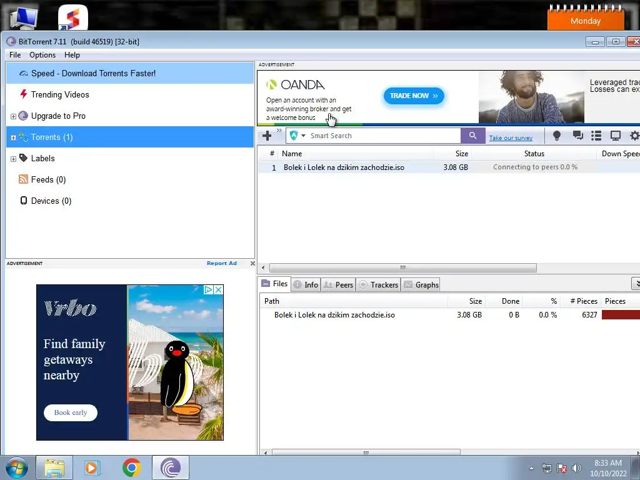Switch to the Files tab
This screenshot has height=480, width=640.
click(275, 284)
